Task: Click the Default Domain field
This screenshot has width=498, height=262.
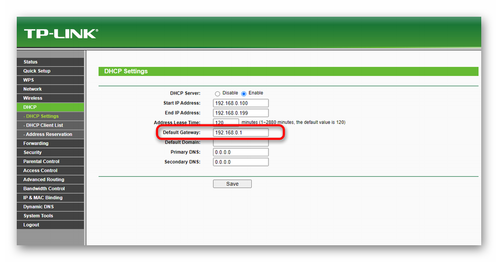Action: pyautogui.click(x=241, y=143)
